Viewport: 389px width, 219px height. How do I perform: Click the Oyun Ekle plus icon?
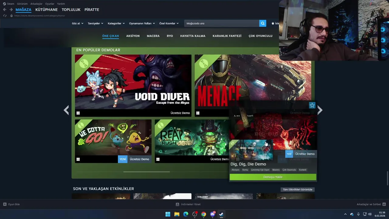pyautogui.click(x=5, y=204)
